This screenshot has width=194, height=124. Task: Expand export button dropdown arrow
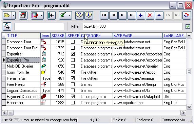pyautogui.click(x=42, y=15)
